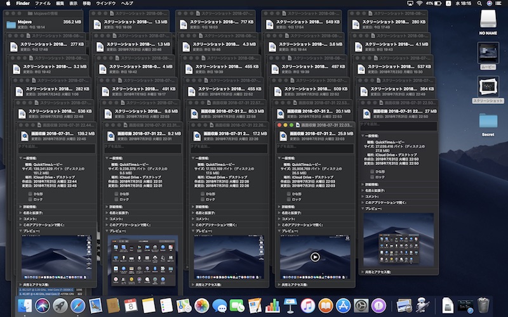This screenshot has width=508, height=317.
Task: Open the ファイル menu
Action: (43, 3)
